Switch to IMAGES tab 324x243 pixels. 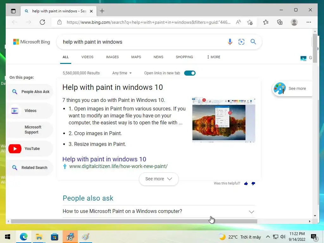coord(112,57)
